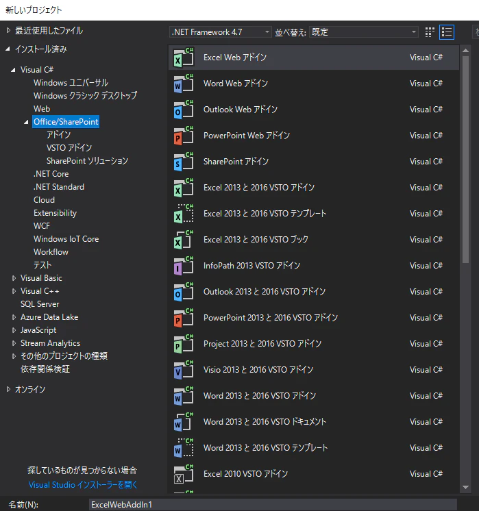Pick the PowerPoint Web アドイン icon
Viewport: 479px width, 511px height.
click(x=184, y=136)
